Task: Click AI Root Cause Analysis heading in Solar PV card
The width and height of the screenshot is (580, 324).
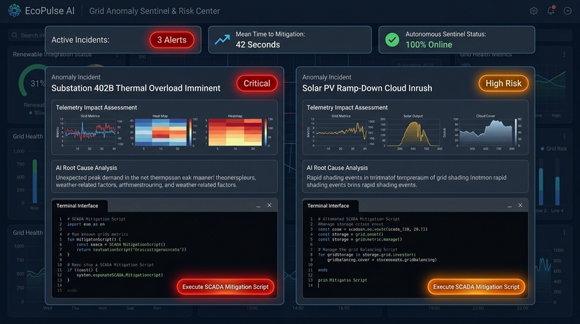Action: click(x=337, y=168)
